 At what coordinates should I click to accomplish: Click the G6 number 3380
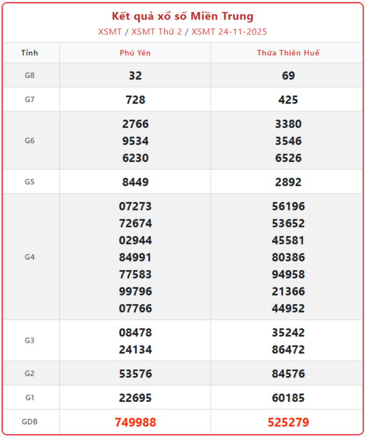[x=288, y=124]
